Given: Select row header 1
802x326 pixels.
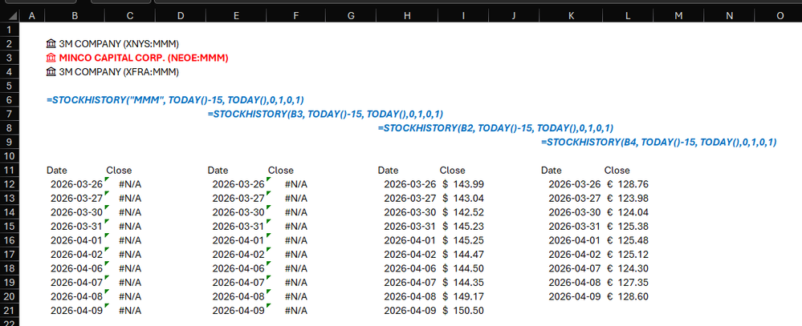Looking at the screenshot, I should tap(9, 30).
